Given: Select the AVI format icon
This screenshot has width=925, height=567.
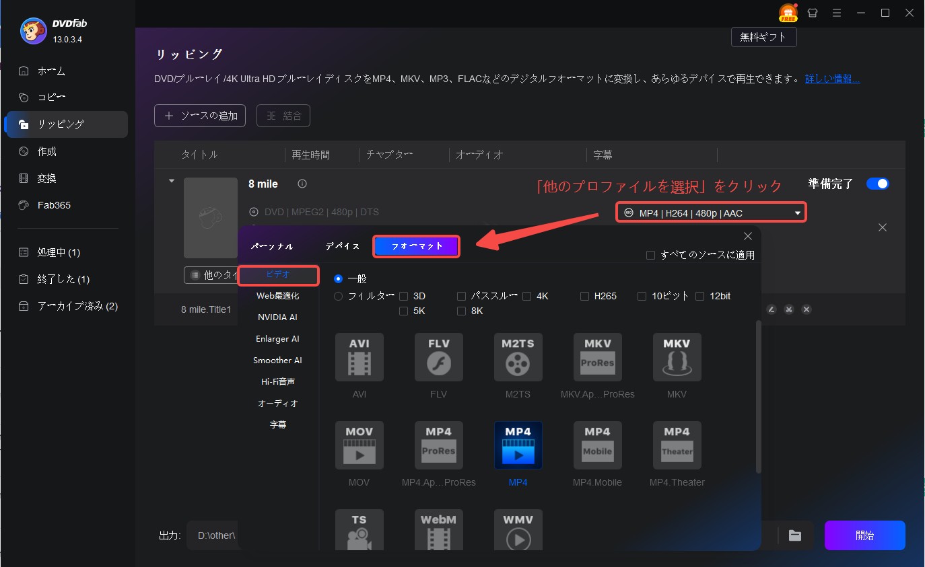Looking at the screenshot, I should (x=359, y=357).
